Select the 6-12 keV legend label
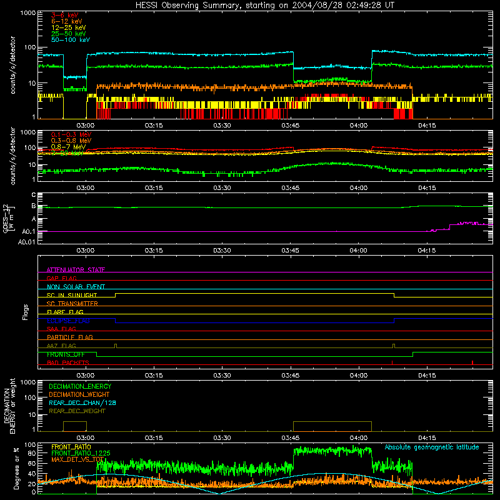This screenshot has height=500, width=500. (67, 21)
